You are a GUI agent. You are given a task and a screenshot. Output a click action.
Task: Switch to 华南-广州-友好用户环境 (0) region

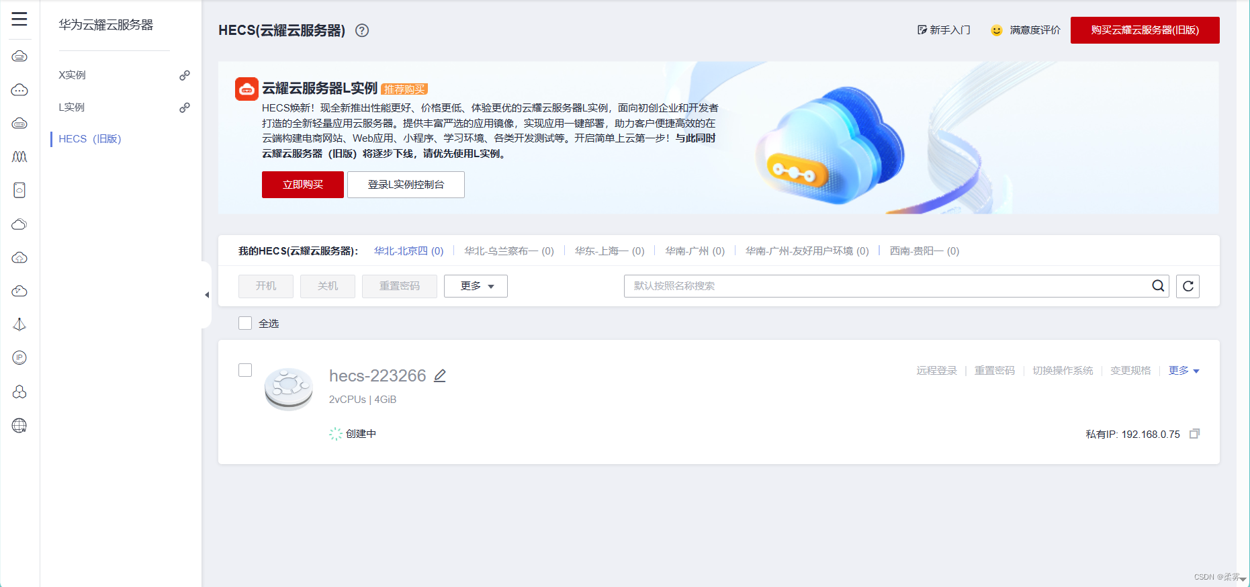(807, 251)
